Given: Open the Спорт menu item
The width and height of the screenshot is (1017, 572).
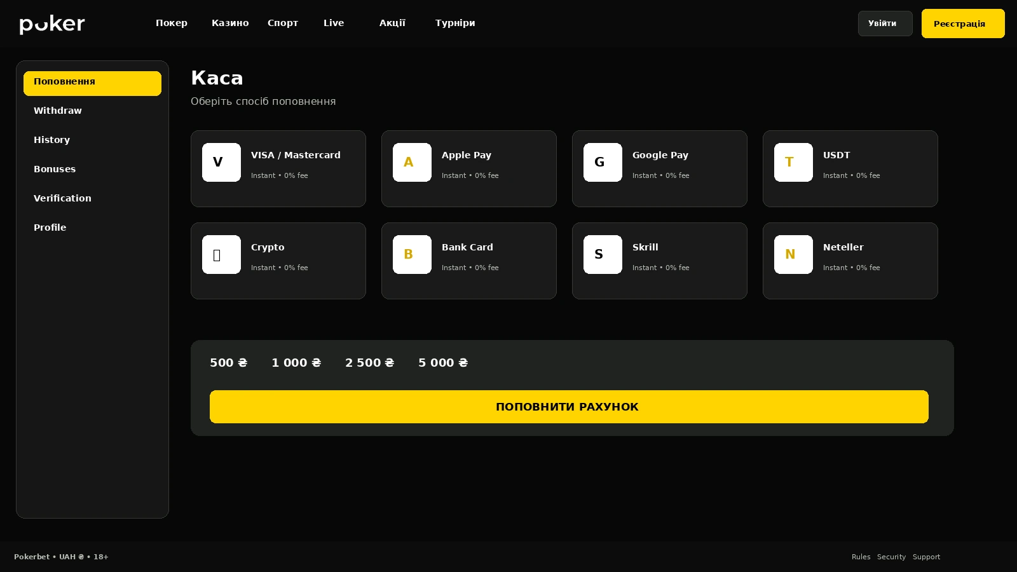Looking at the screenshot, I should pos(283,23).
